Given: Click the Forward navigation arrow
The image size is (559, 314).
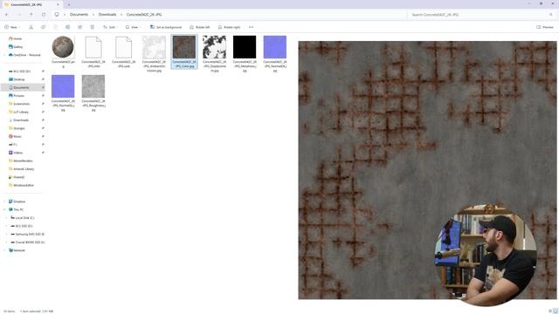Looking at the screenshot, I should pos(19,15).
